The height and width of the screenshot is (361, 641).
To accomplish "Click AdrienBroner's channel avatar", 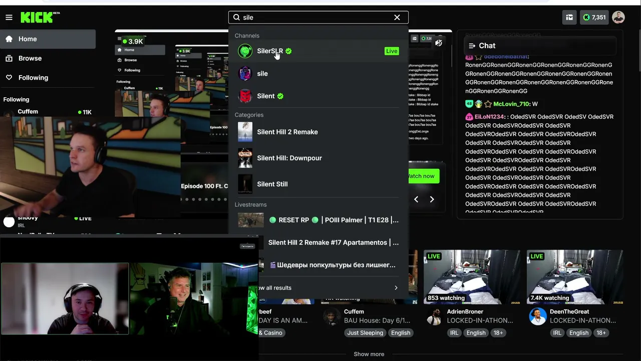I will [435, 316].
